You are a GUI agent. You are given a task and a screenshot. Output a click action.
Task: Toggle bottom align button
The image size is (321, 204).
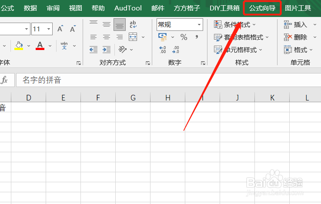point(120,24)
